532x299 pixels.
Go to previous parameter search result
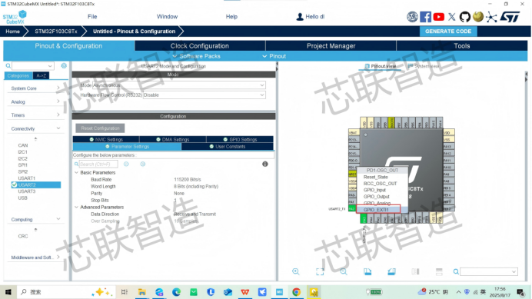[x=126, y=164]
